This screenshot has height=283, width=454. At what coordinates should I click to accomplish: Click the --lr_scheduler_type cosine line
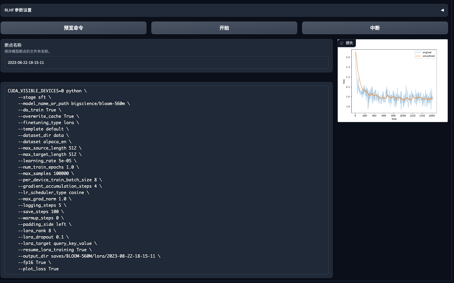[x=54, y=193]
